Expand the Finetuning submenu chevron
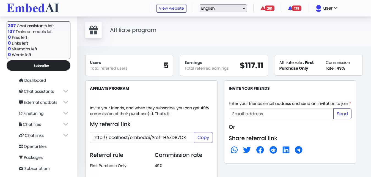 coord(66,113)
